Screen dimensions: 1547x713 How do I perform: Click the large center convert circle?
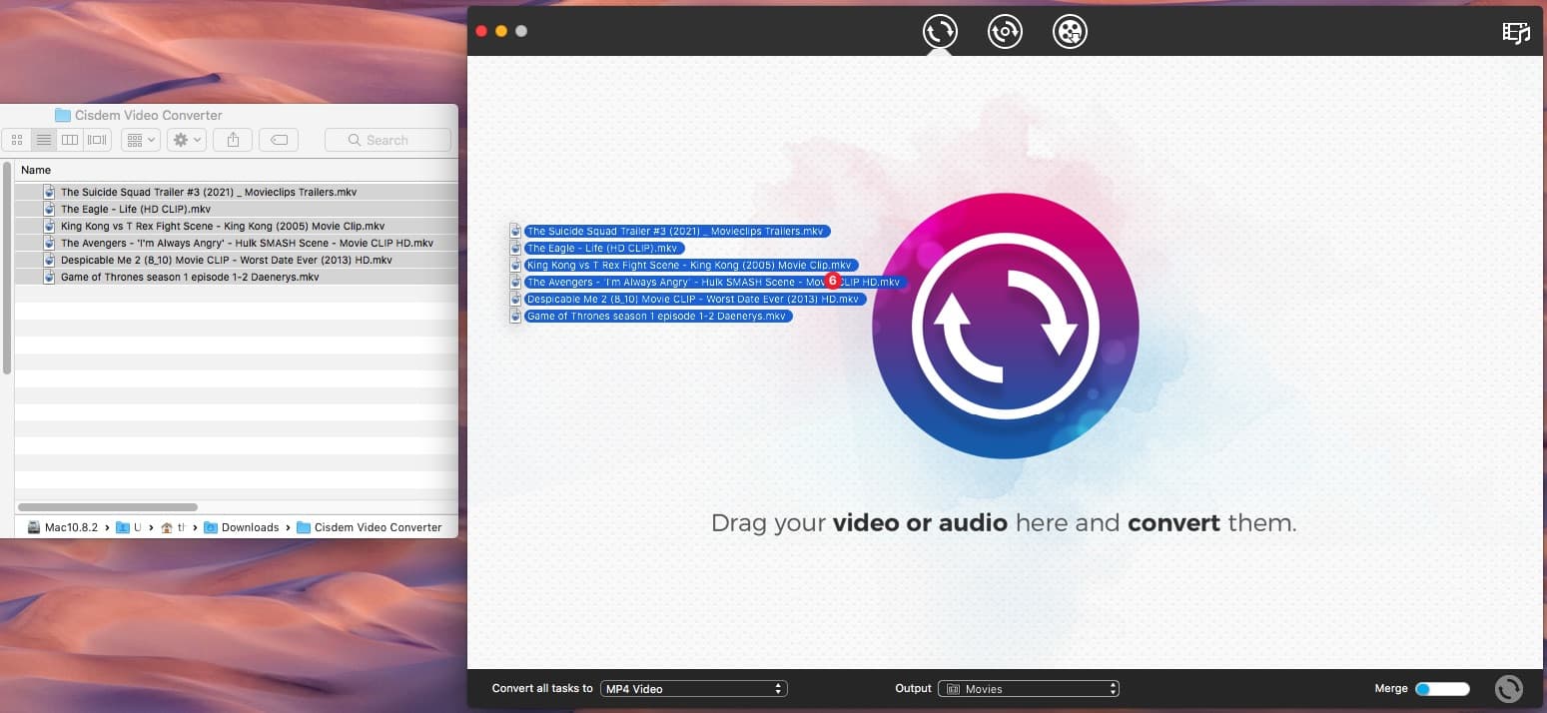pos(1005,326)
